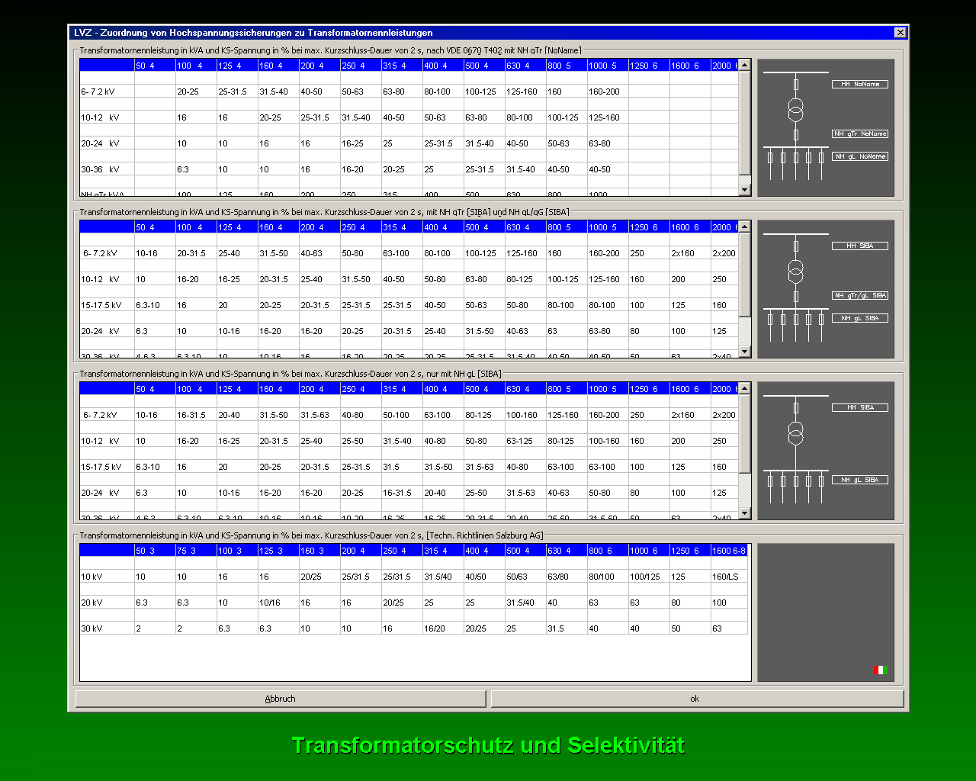Screen dimensions: 976x781
Task: Click scroll-down arrow of the NH gTr SIBA table
Action: (745, 352)
